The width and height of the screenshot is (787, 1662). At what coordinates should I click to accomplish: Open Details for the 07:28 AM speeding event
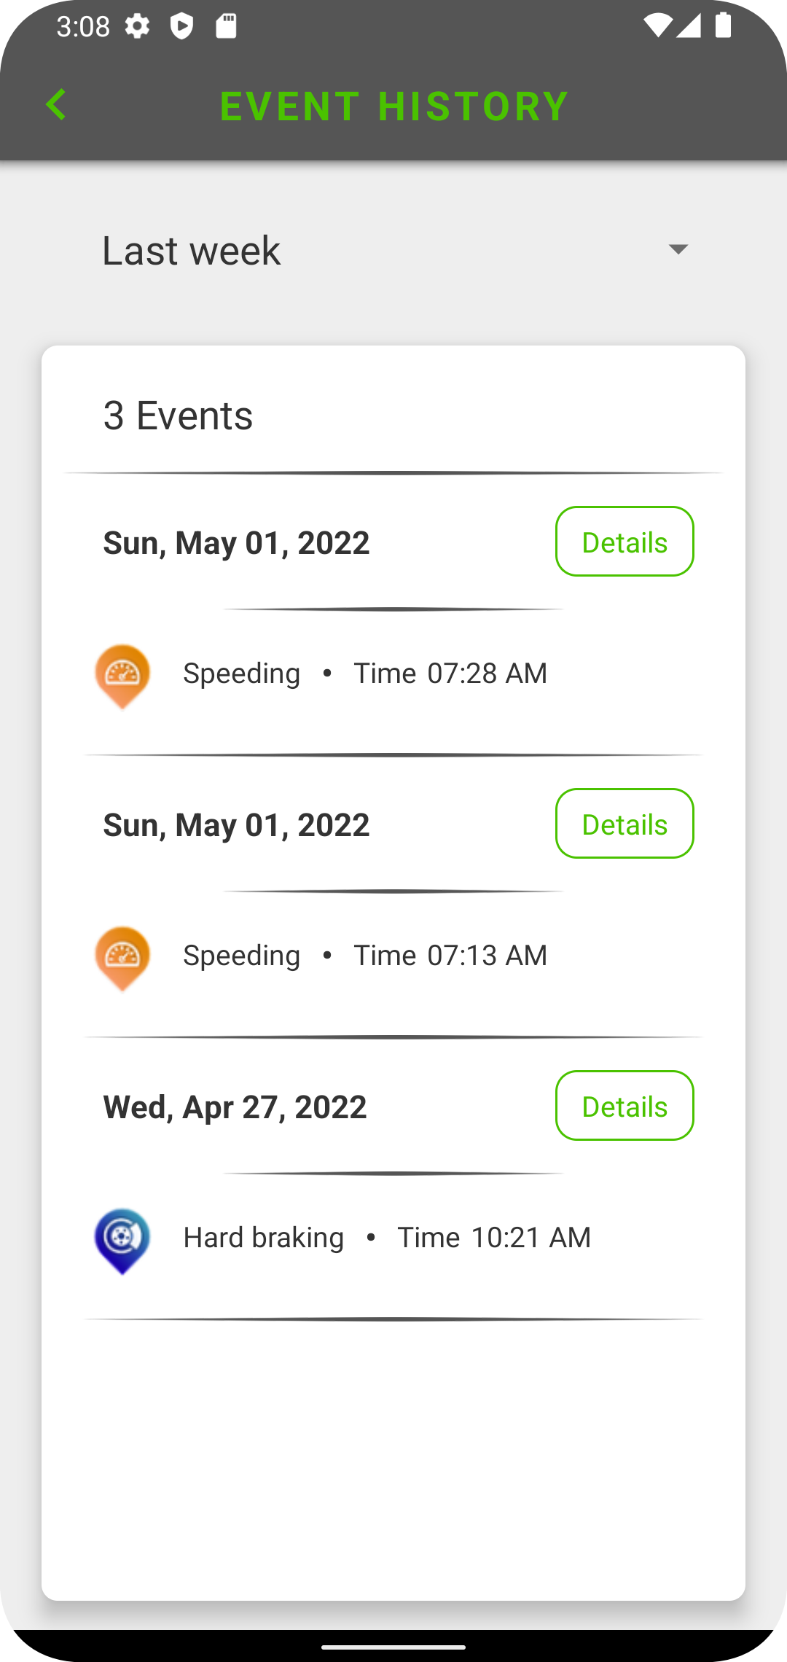click(x=624, y=542)
